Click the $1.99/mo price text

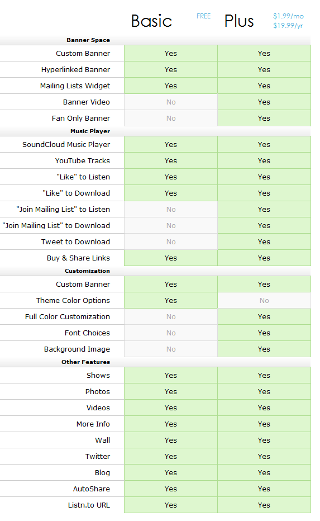coord(288,16)
